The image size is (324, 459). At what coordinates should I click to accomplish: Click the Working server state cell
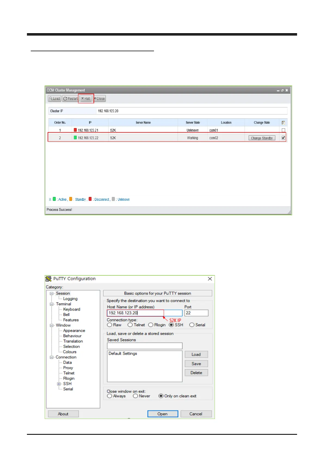click(193, 138)
